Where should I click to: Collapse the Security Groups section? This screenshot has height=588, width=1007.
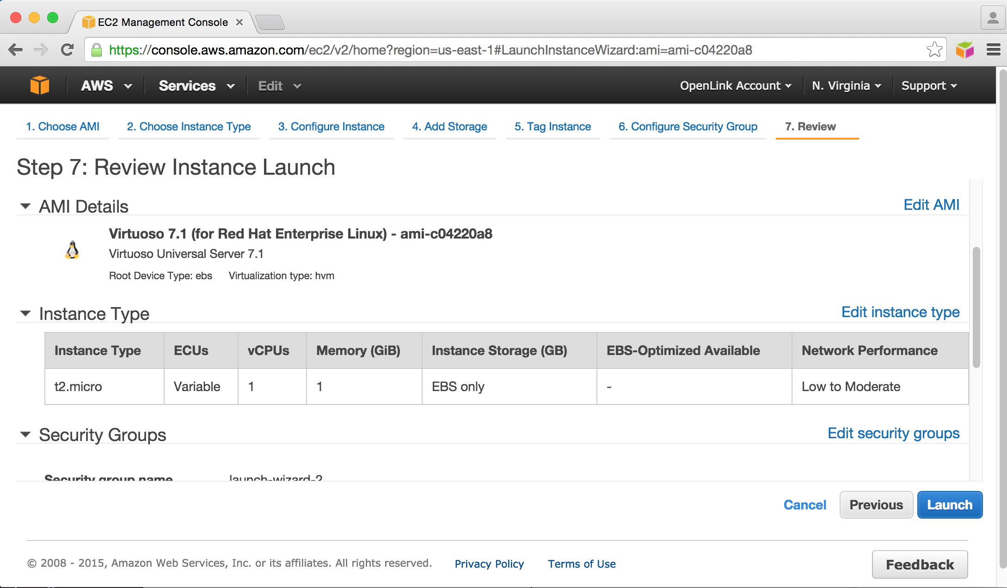click(x=25, y=435)
